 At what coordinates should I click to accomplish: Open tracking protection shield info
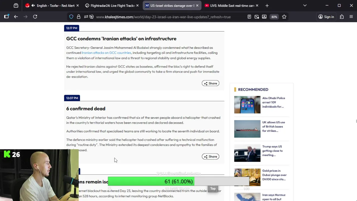(71, 17)
